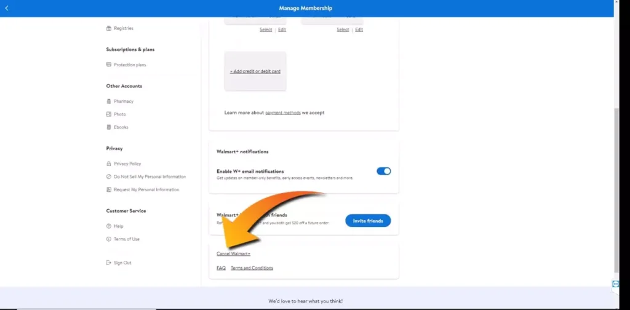Open Registries in sidebar
The image size is (630, 310).
click(123, 28)
